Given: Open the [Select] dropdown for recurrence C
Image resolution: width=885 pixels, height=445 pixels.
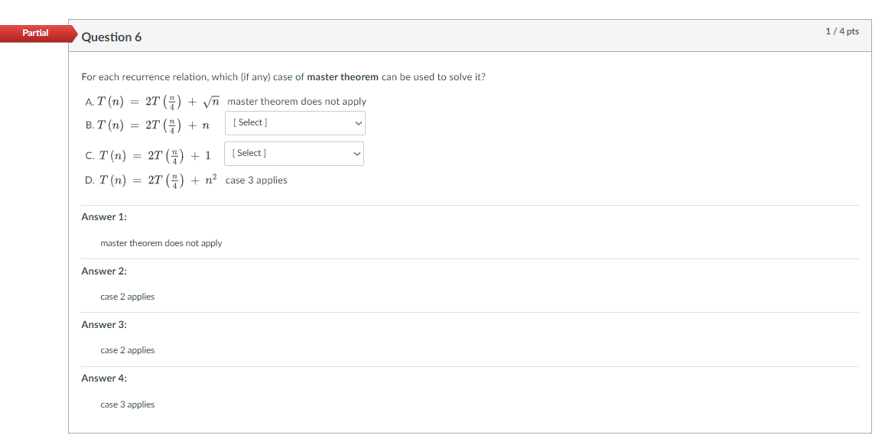Looking at the screenshot, I should click(294, 154).
